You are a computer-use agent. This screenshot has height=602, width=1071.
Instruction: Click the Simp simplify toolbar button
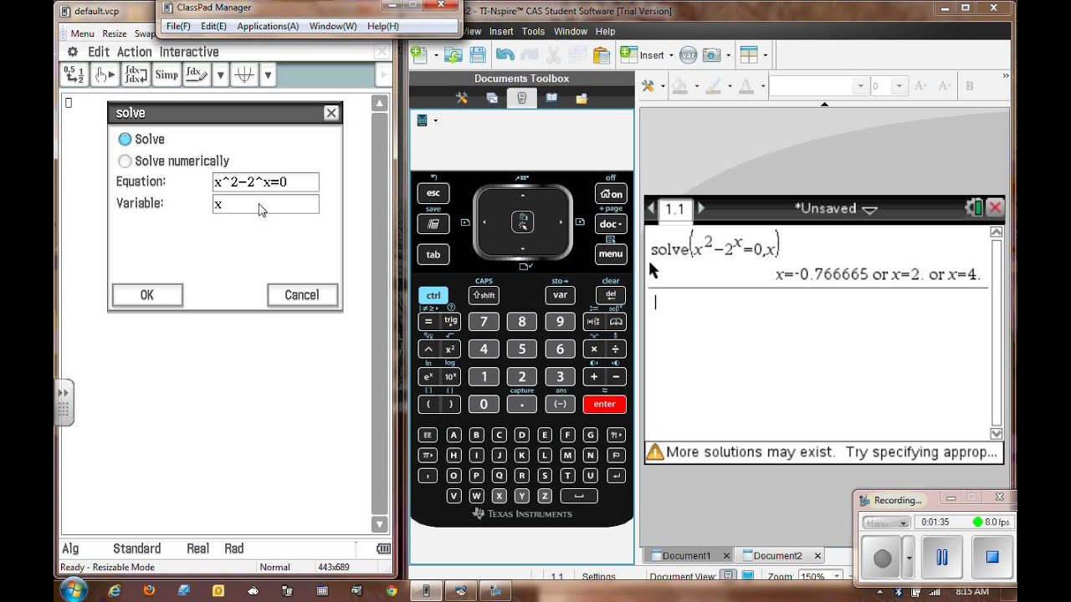167,75
